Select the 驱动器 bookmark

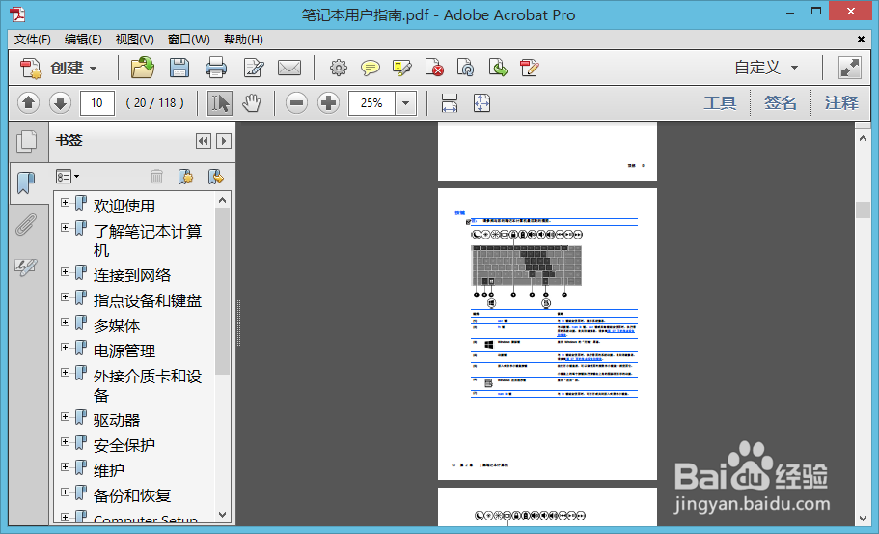117,421
